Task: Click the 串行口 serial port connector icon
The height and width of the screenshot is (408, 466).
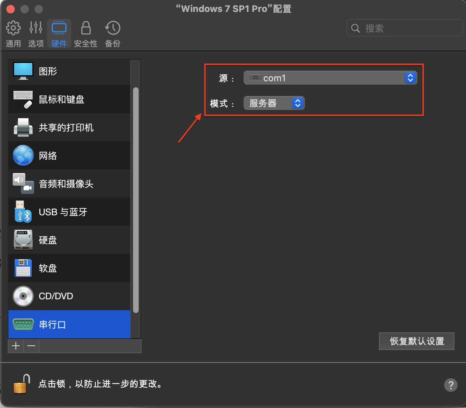Action: (23, 324)
